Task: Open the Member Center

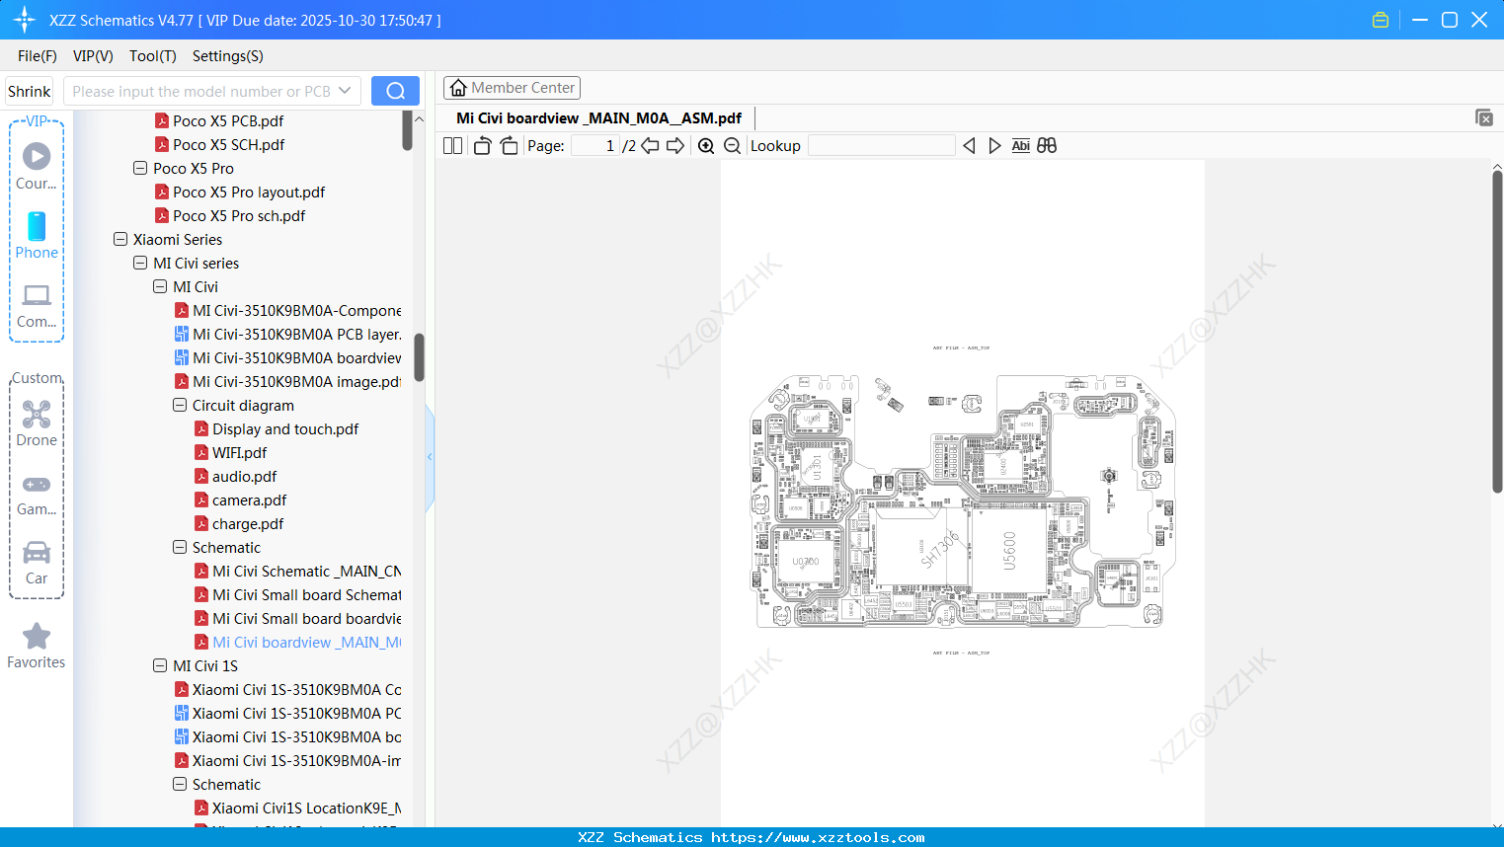Action: [x=512, y=87]
